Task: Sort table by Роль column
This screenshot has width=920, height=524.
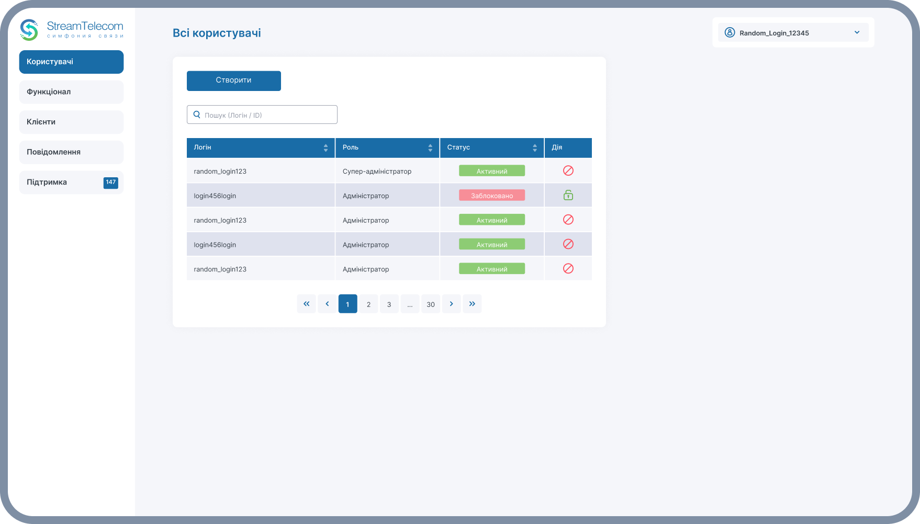Action: pyautogui.click(x=430, y=148)
